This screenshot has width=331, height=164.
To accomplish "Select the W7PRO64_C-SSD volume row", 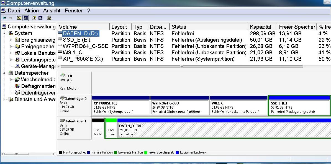I will coord(194,46).
